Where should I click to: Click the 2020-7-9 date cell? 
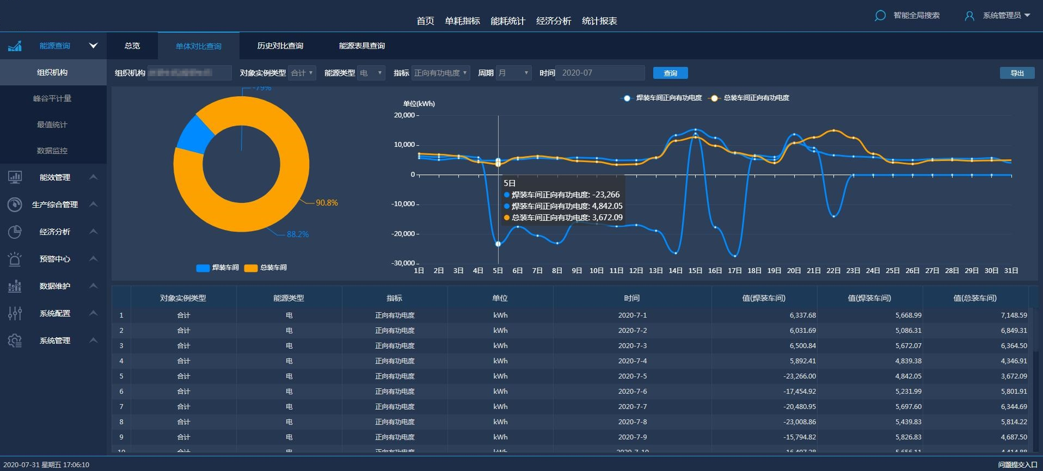(x=633, y=437)
